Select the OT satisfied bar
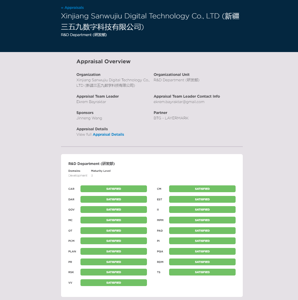This screenshot has width=298, height=300. tap(114, 231)
